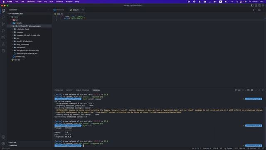Open terminal panel more actions ellipsis
The height and width of the screenshot is (150, 266).
(x=256, y=90)
